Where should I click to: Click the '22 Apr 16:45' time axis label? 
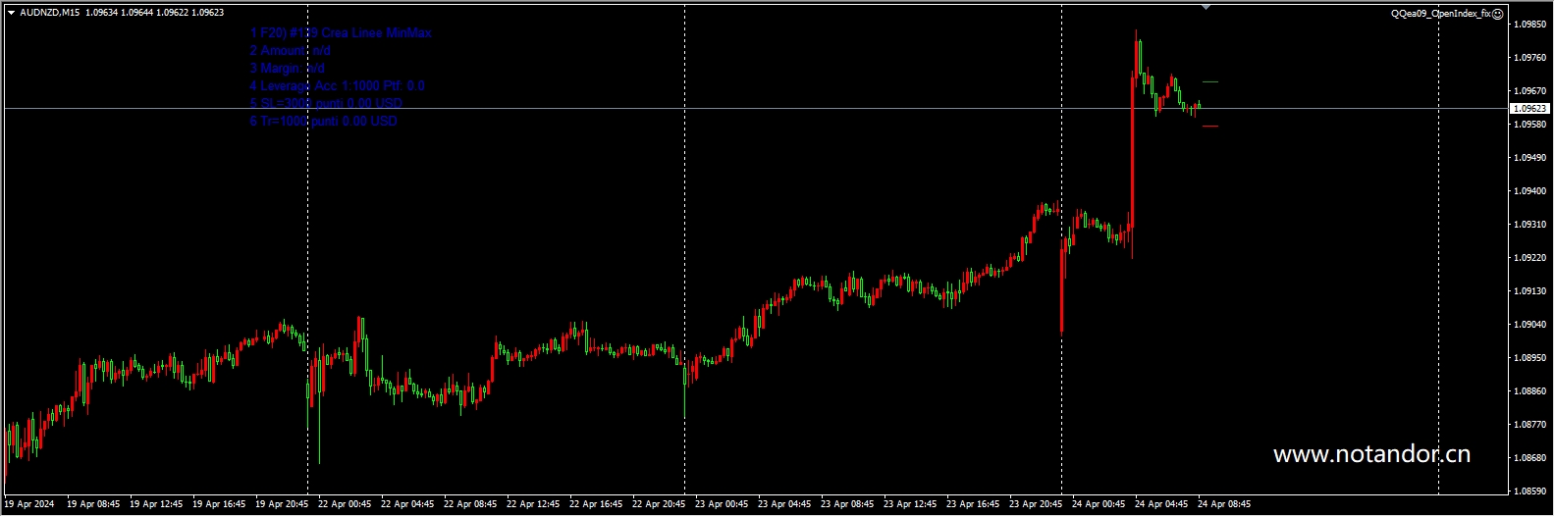596,504
